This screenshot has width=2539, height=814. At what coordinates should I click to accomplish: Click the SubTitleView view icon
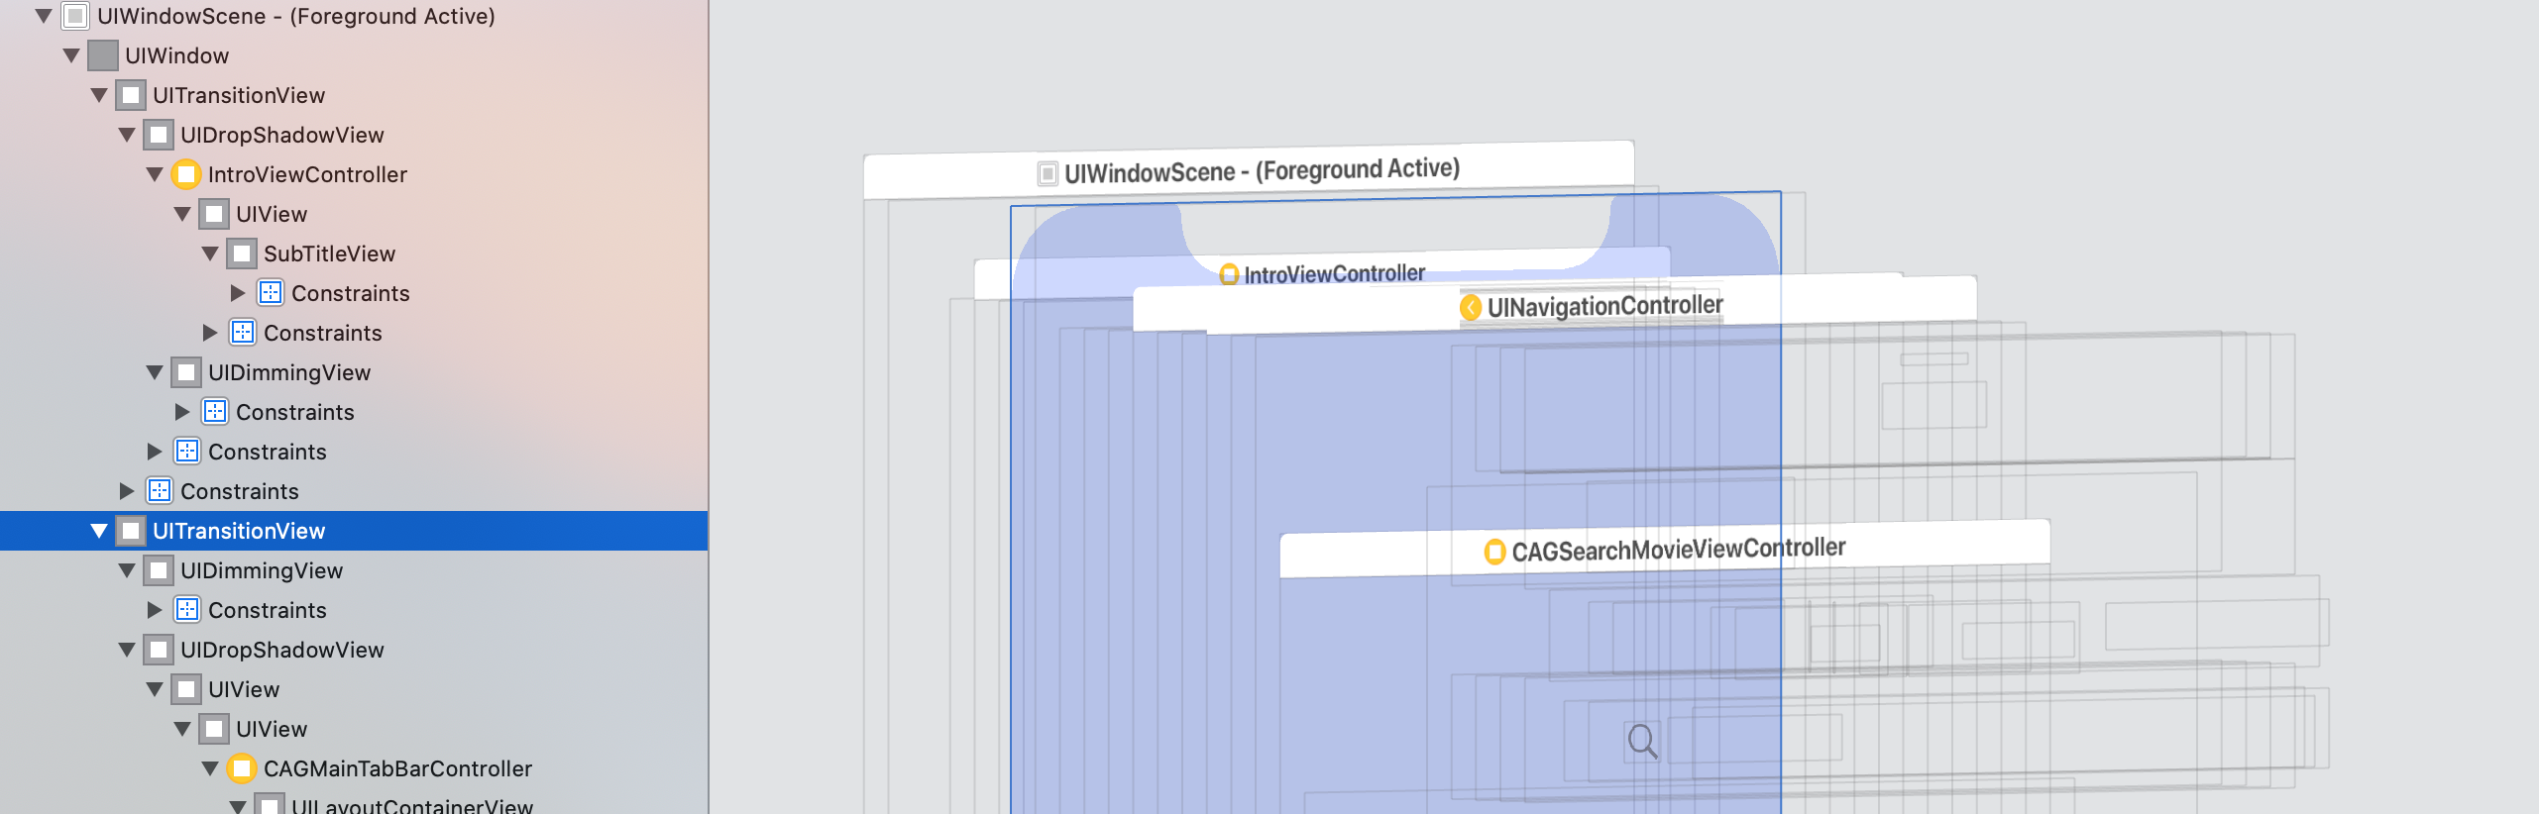242,254
